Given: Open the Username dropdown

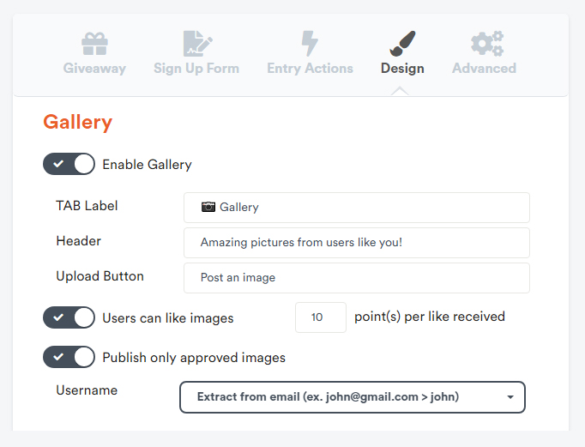Looking at the screenshot, I should pos(353,397).
